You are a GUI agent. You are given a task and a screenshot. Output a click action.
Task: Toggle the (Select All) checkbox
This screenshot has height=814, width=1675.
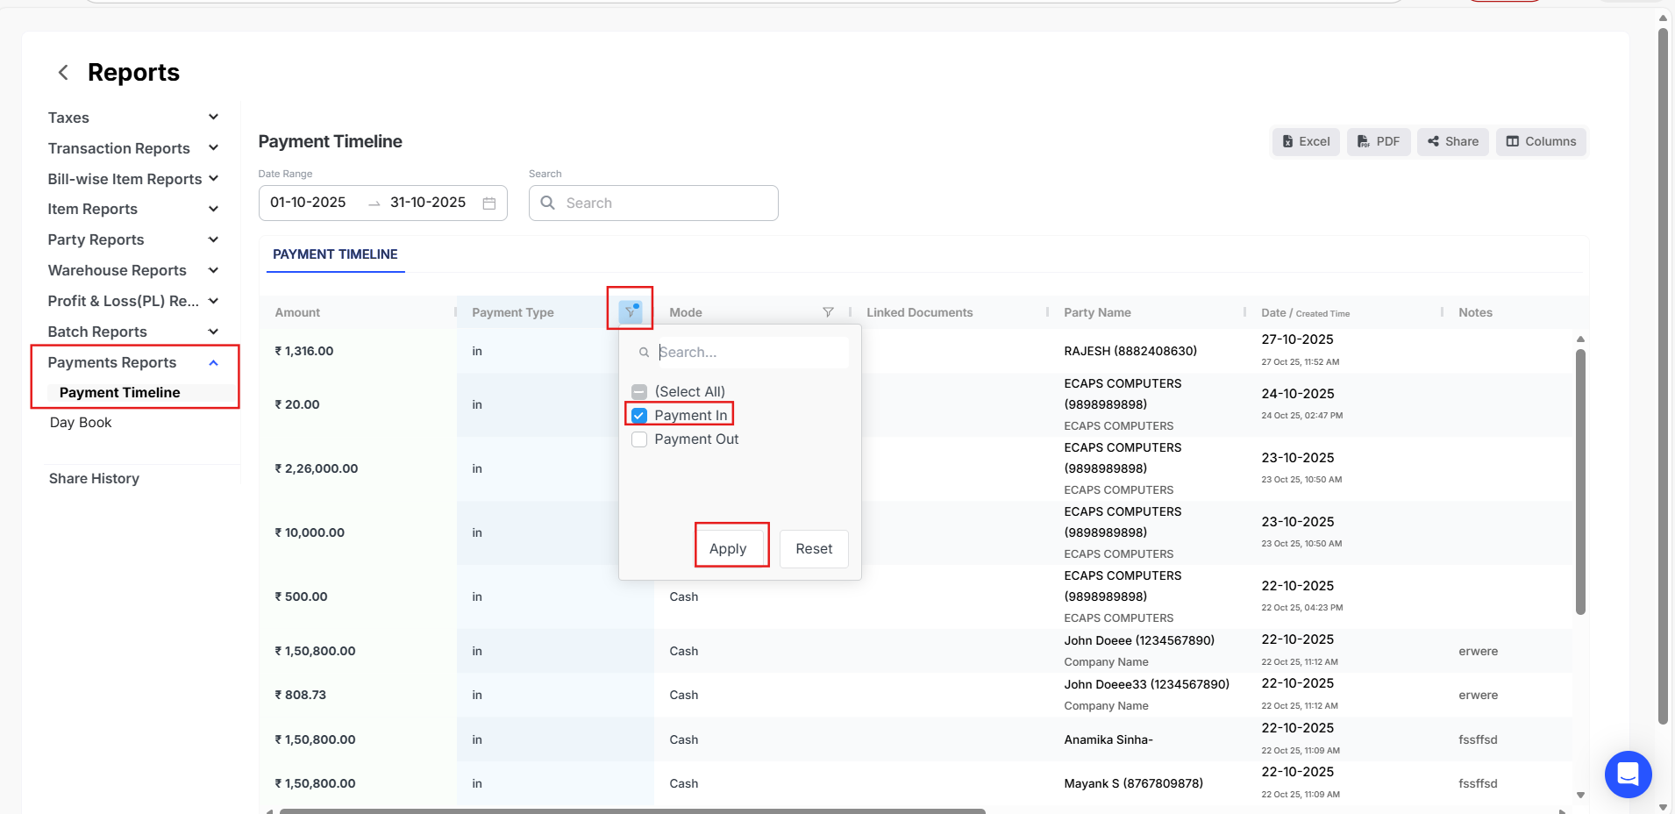pos(639,392)
